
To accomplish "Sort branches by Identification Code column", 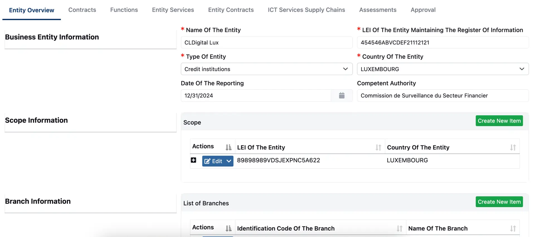I will click(x=399, y=228).
